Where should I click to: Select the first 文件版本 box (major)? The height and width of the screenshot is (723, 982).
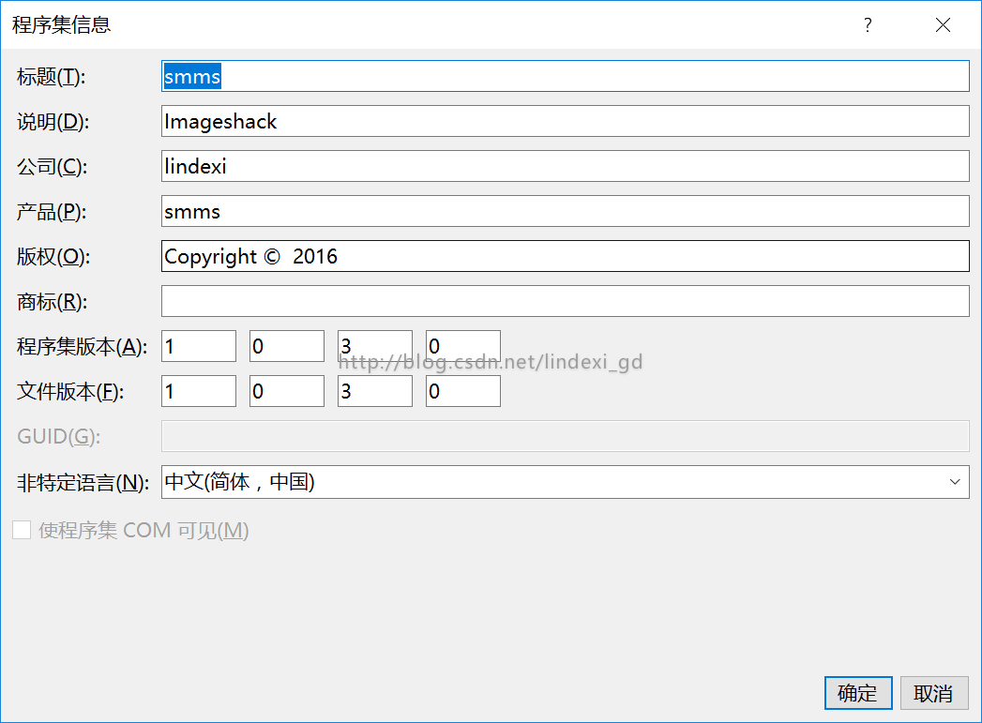pos(199,391)
